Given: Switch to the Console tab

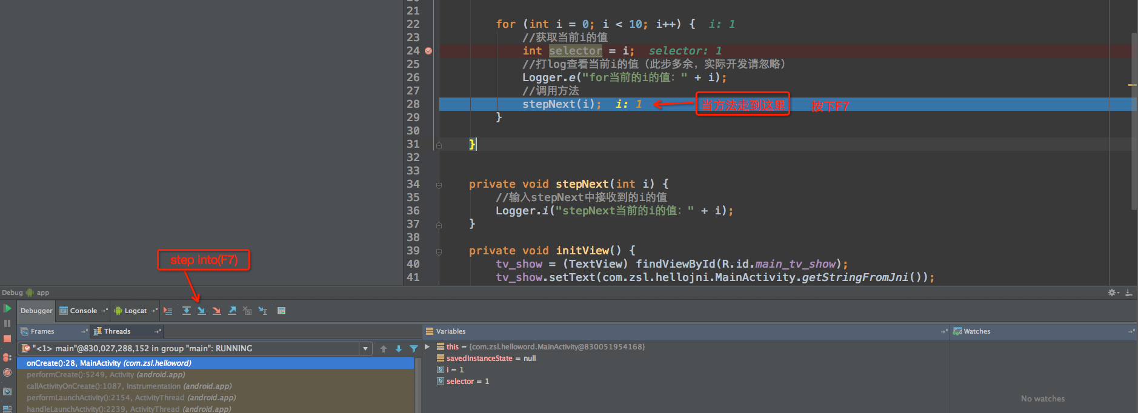Looking at the screenshot, I should click(83, 311).
